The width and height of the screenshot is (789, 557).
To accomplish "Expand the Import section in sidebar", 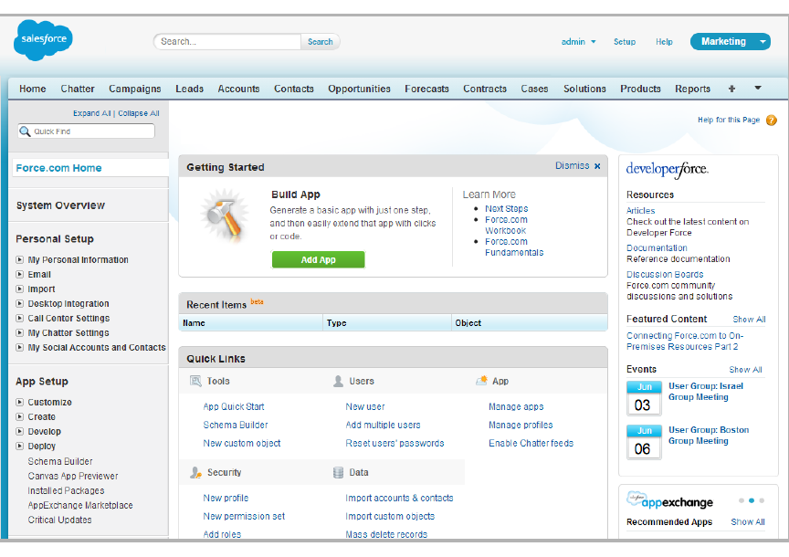I will coord(19,289).
